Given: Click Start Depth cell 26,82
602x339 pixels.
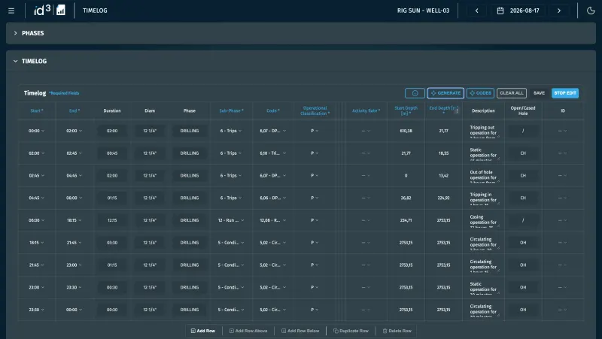Looking at the screenshot, I should pos(406,198).
